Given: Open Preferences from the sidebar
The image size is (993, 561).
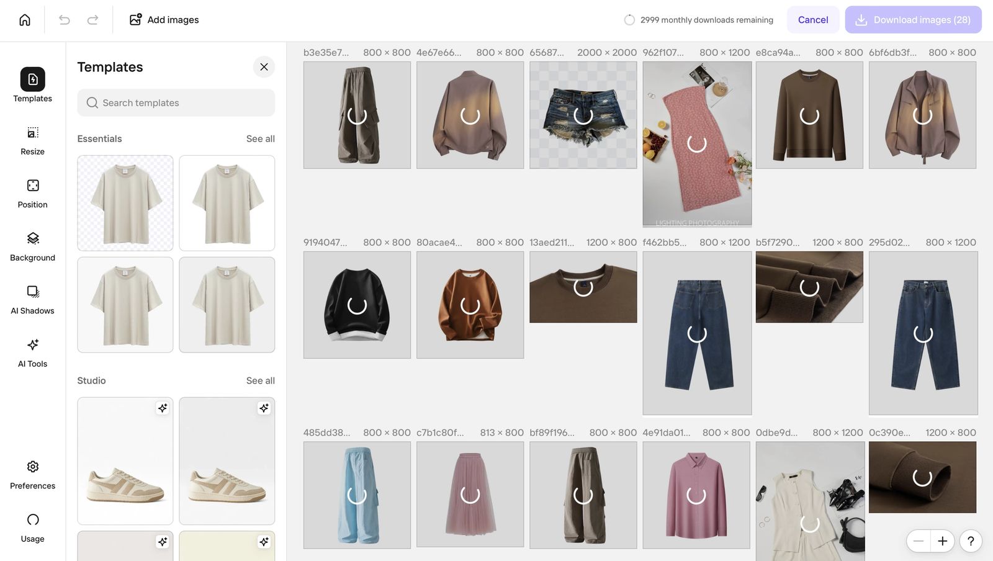Looking at the screenshot, I should [x=32, y=475].
